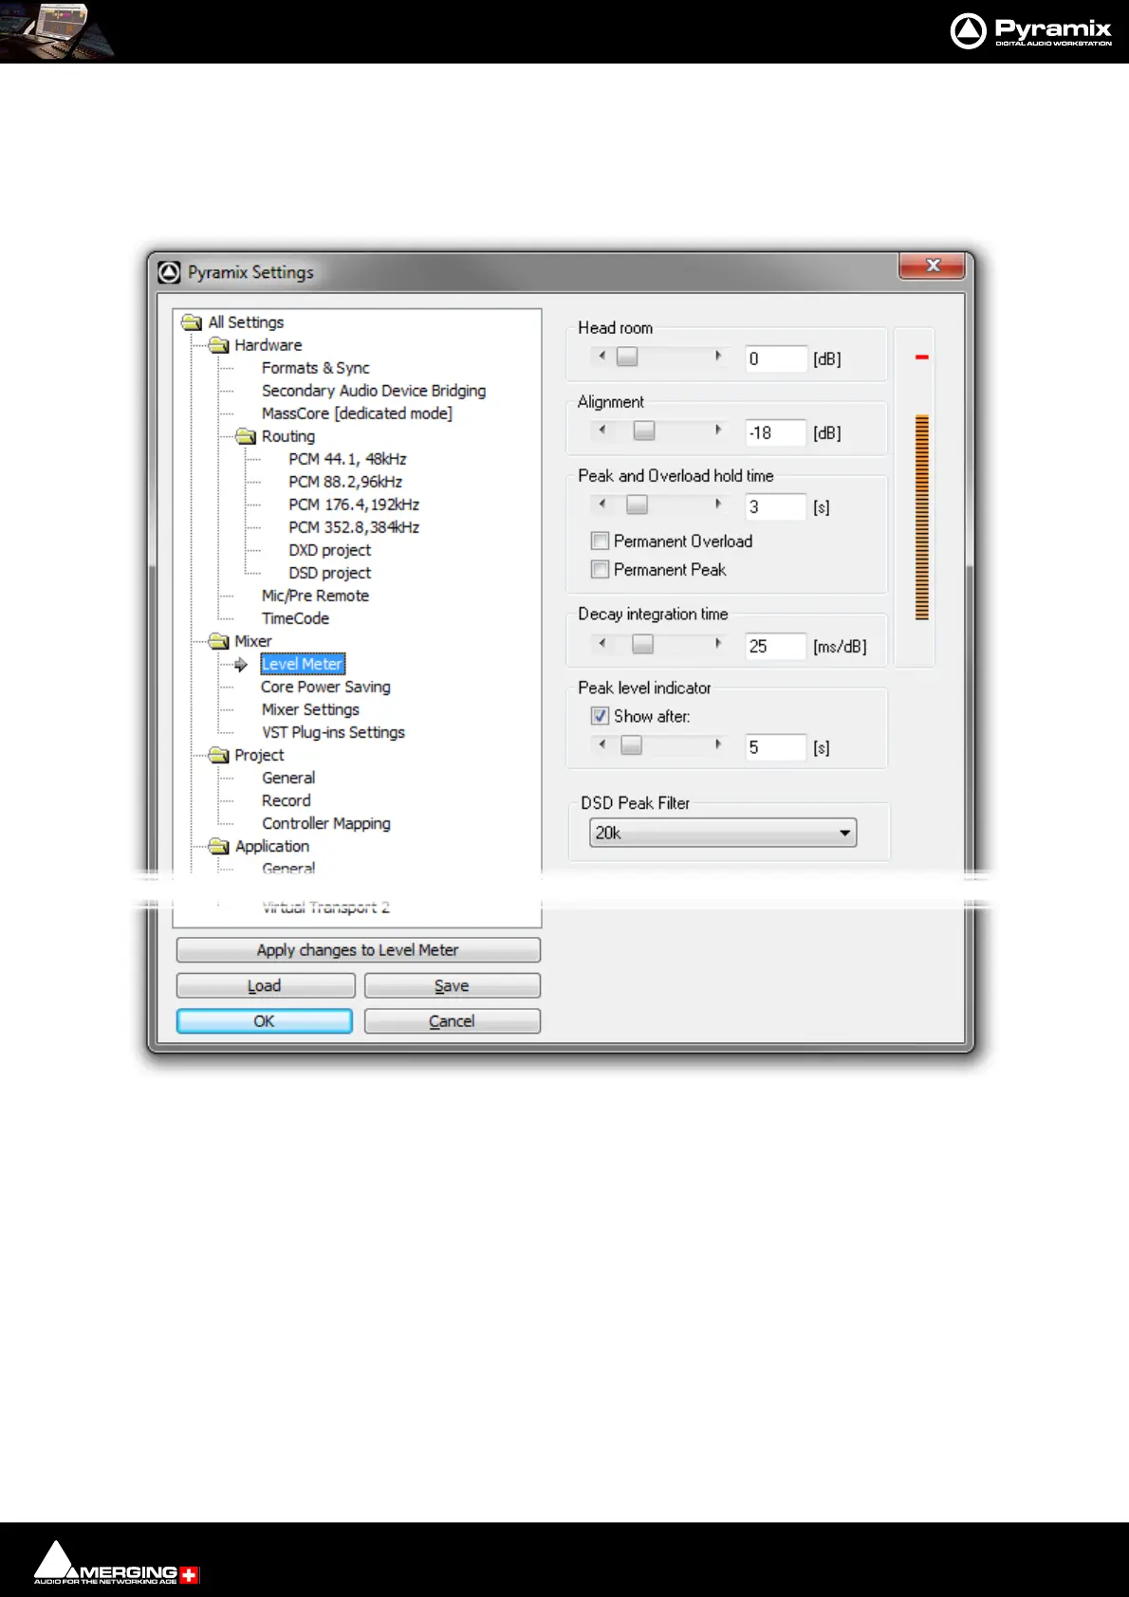Confirm with the OK button
Viewport: 1129px width, 1597px height.
pos(264,1020)
